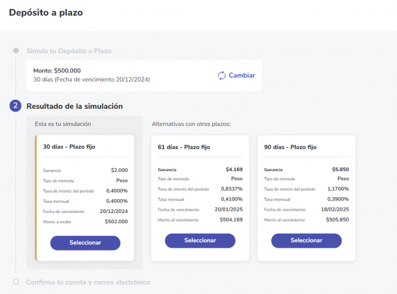This screenshot has width=397, height=294.
Task: Click the step 2 circle indicator
Action: pyautogui.click(x=15, y=106)
